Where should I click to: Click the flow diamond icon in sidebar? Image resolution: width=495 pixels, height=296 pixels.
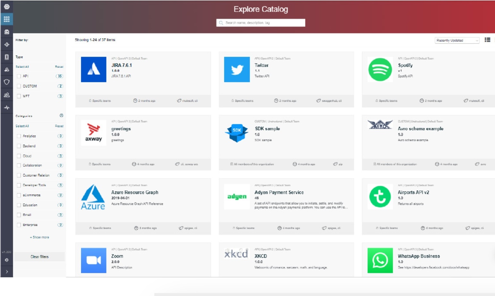6,45
